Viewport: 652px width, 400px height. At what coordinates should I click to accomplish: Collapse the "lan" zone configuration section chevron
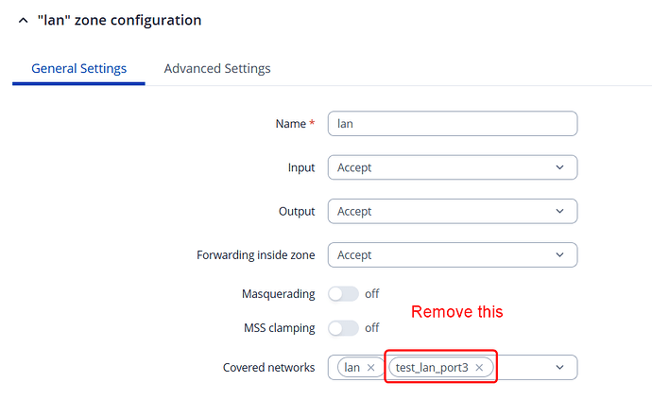click(x=23, y=20)
